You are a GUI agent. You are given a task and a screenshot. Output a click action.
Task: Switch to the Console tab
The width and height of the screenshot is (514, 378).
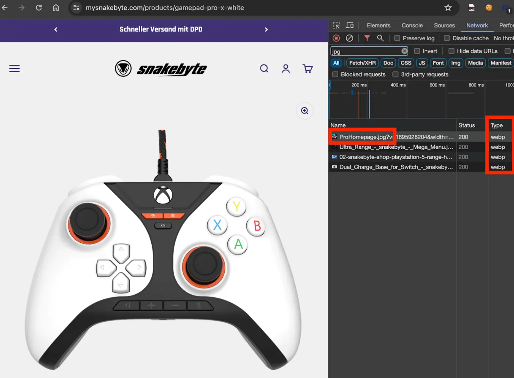point(412,25)
